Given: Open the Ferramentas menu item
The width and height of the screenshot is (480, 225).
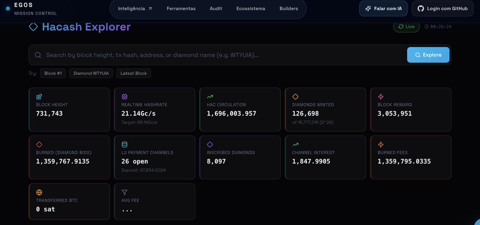Looking at the screenshot, I should [x=181, y=8].
